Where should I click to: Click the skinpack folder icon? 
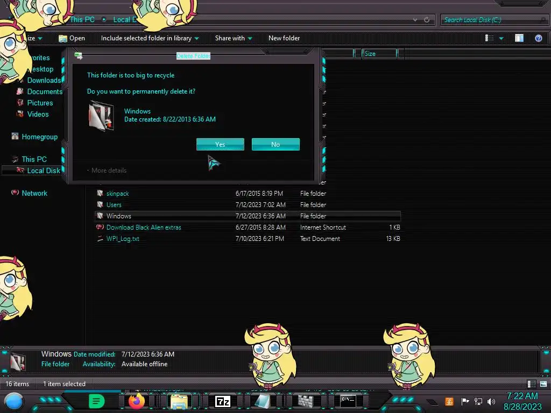click(x=100, y=193)
